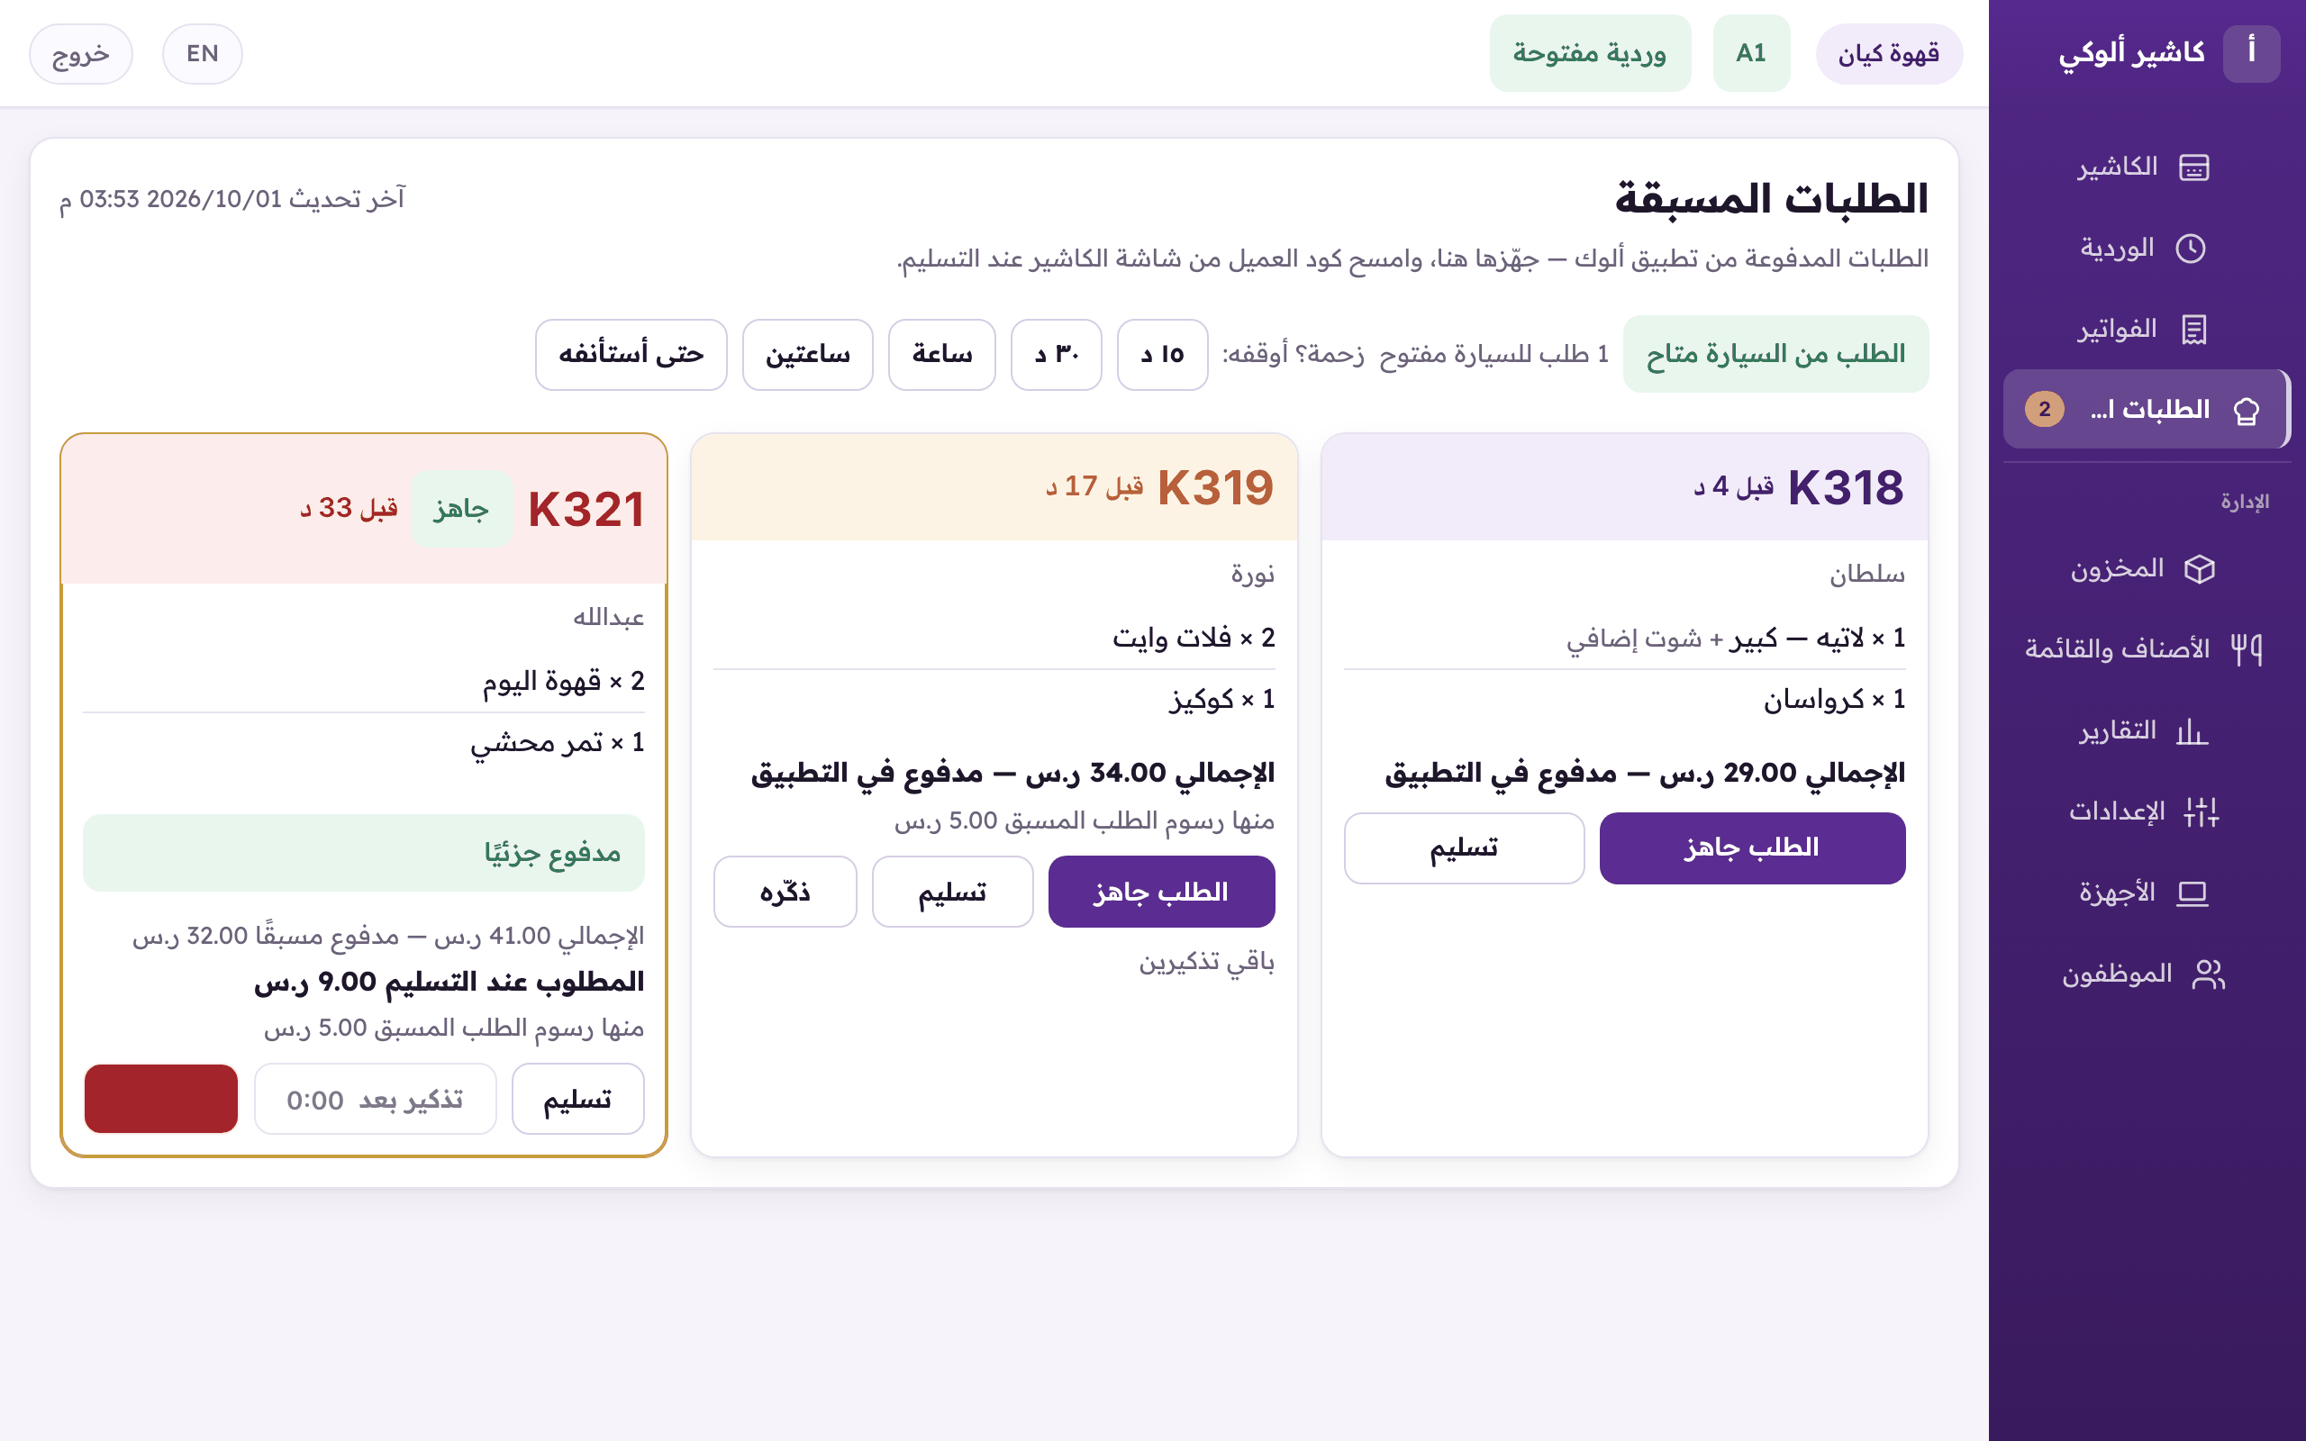Open the الأجهزة laptop icon
The height and width of the screenshot is (1441, 2306).
[2193, 893]
